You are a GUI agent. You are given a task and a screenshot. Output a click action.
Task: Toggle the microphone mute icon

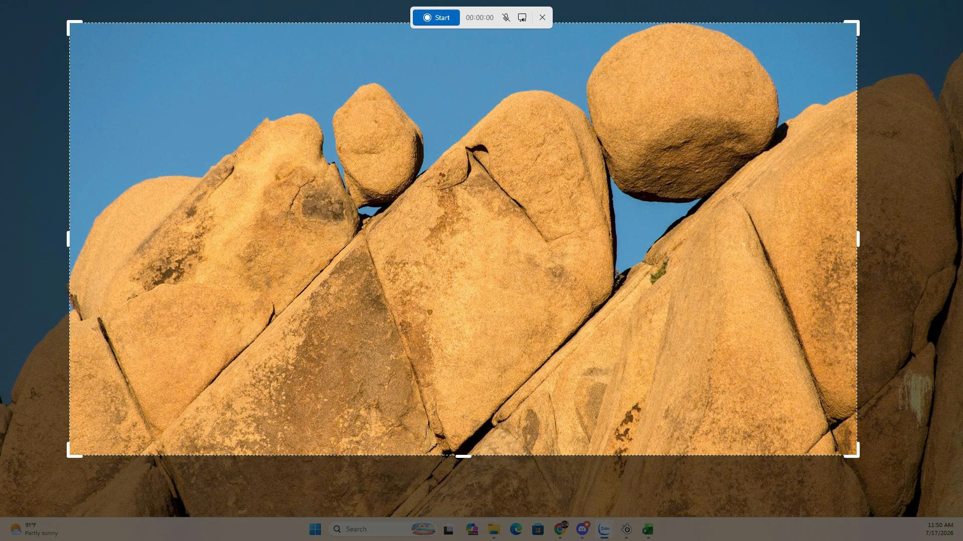[506, 18]
